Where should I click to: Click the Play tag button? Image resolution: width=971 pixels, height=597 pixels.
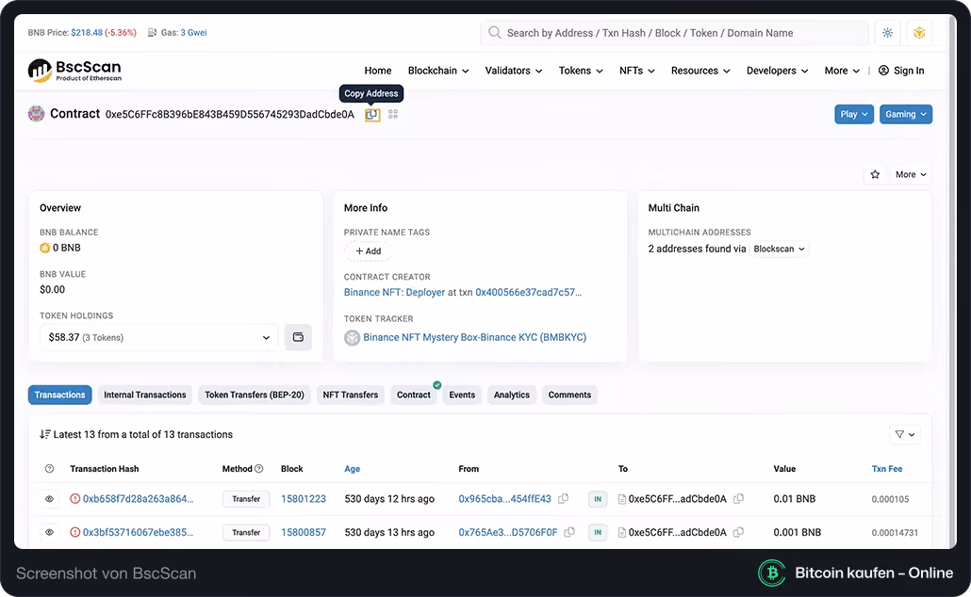click(x=854, y=115)
